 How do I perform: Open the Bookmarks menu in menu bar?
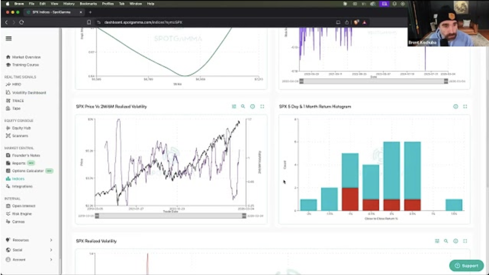(x=88, y=3)
